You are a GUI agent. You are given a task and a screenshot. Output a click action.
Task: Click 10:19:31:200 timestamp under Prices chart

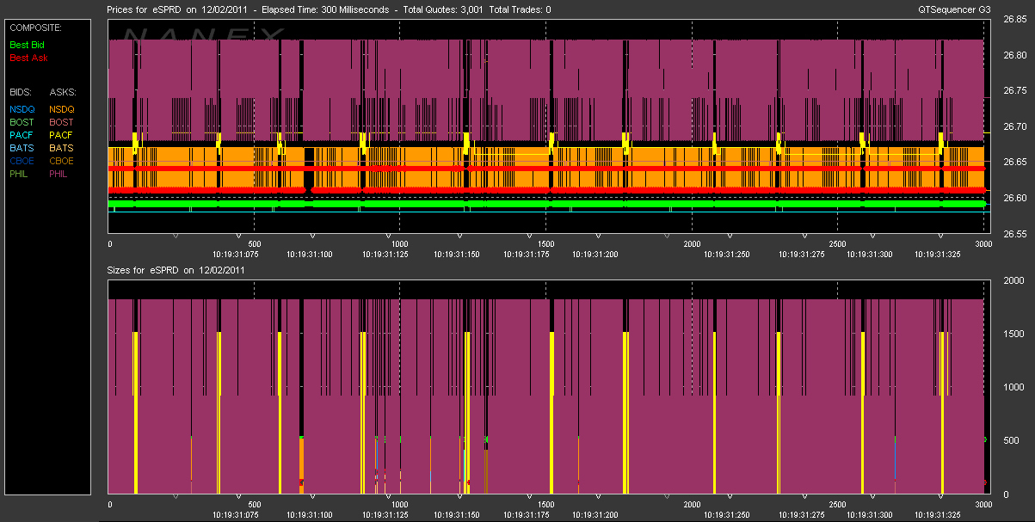595,255
